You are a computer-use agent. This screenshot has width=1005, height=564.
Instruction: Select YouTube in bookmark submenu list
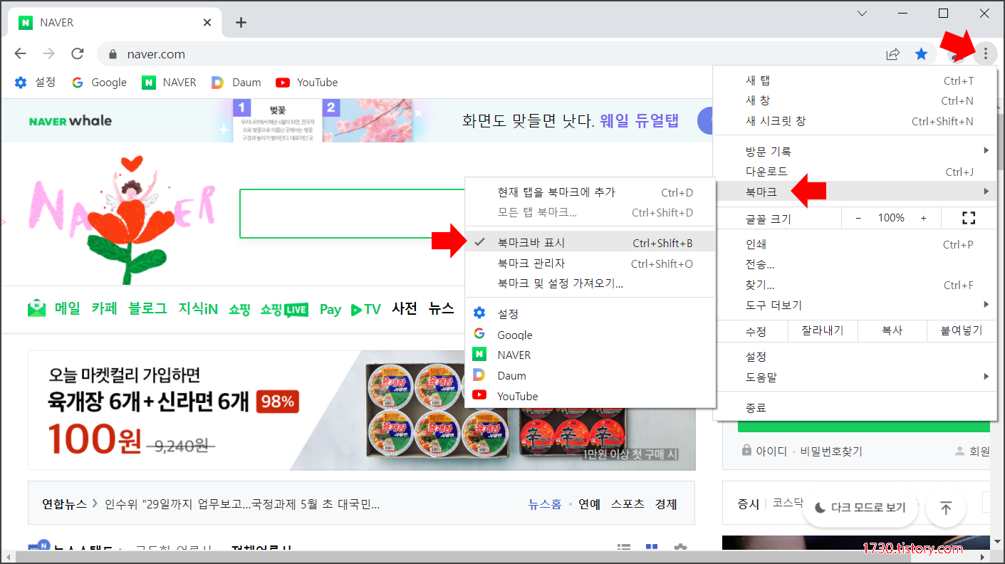590,396
